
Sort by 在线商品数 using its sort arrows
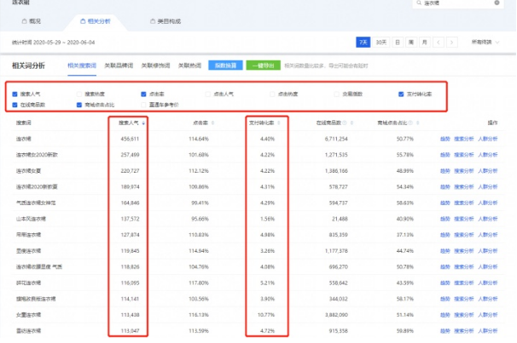(351, 123)
